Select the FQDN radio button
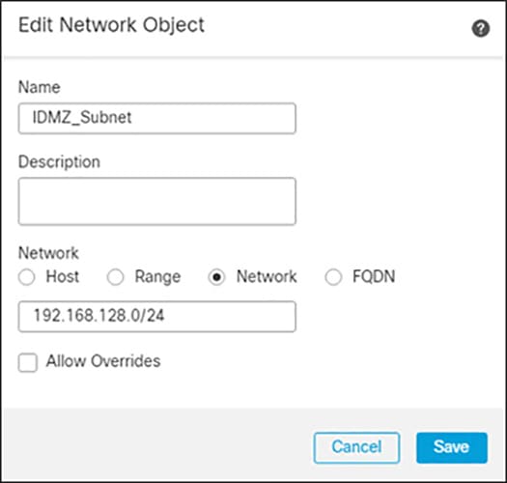 point(333,277)
